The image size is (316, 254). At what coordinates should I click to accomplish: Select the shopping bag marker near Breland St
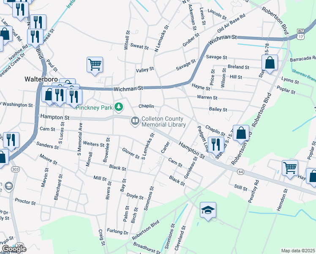click(270, 63)
